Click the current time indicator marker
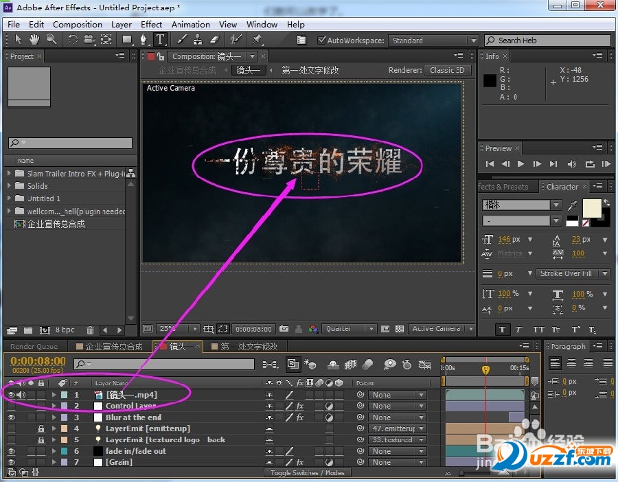 point(485,369)
